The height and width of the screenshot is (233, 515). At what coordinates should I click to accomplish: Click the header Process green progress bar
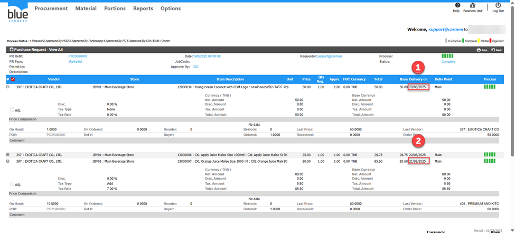447,55
